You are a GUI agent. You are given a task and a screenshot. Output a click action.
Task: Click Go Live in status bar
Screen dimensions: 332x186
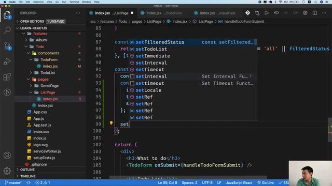pyautogui.click(x=266, y=182)
